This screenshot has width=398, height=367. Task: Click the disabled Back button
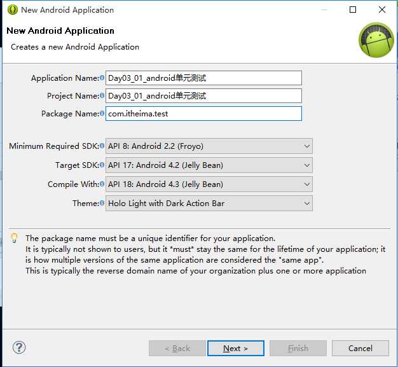(x=177, y=348)
